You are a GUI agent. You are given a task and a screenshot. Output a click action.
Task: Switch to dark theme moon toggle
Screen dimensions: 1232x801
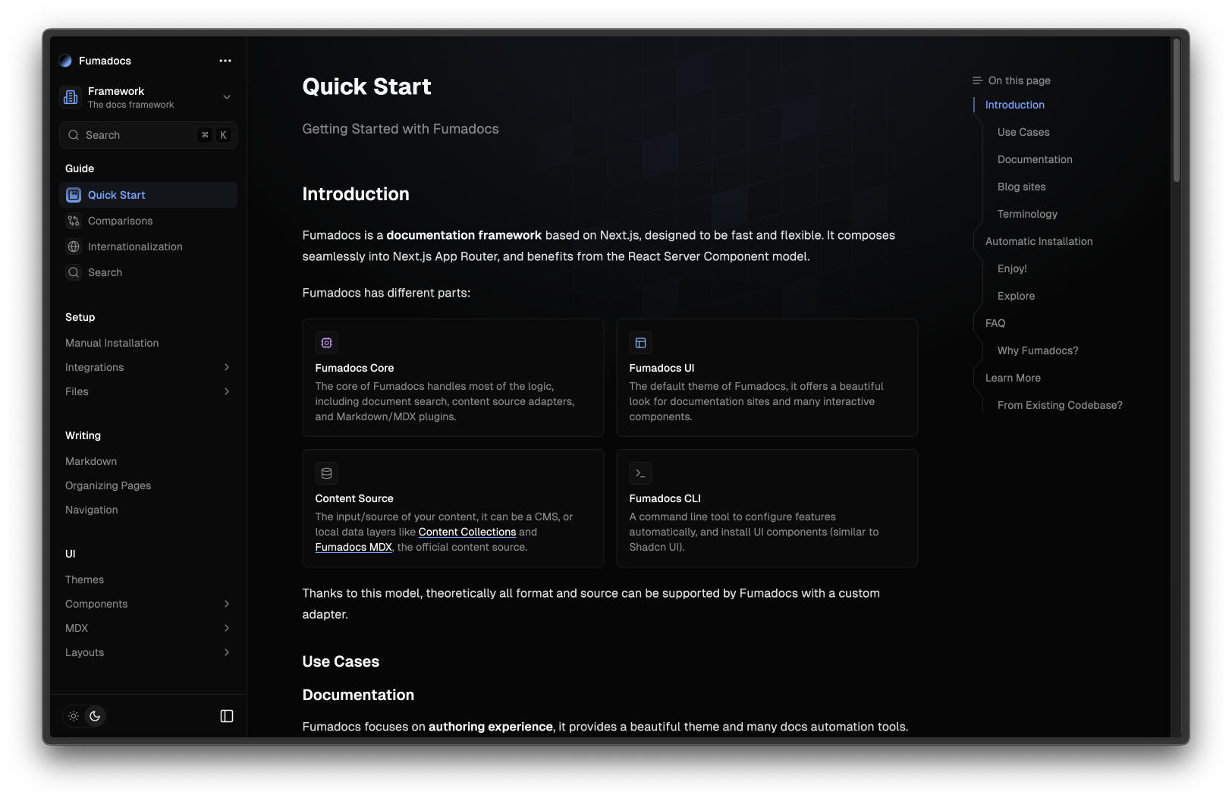click(95, 716)
